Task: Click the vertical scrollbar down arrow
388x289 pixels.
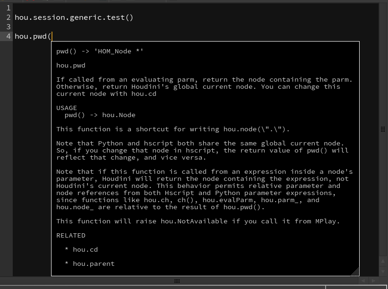Action: (383, 271)
